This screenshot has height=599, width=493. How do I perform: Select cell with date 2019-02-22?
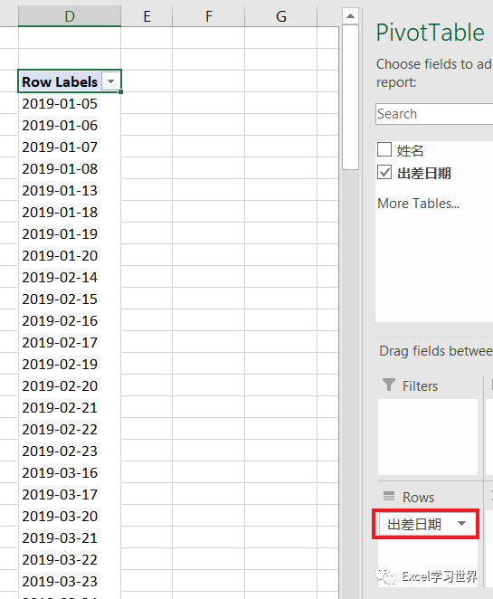pyautogui.click(x=70, y=430)
